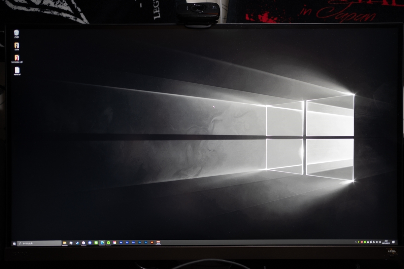The height and width of the screenshot is (269, 404).
Task: Click the last pinned taskbar app icon
Action: pos(158,242)
